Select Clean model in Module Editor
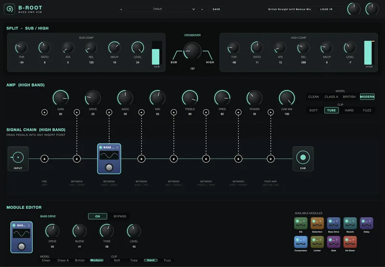Viewport: 385px width, 267px height. pos(46,260)
